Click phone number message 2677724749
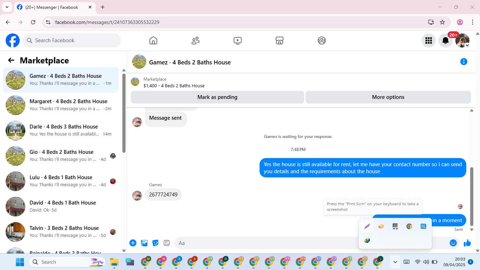480x270 pixels. [163, 194]
